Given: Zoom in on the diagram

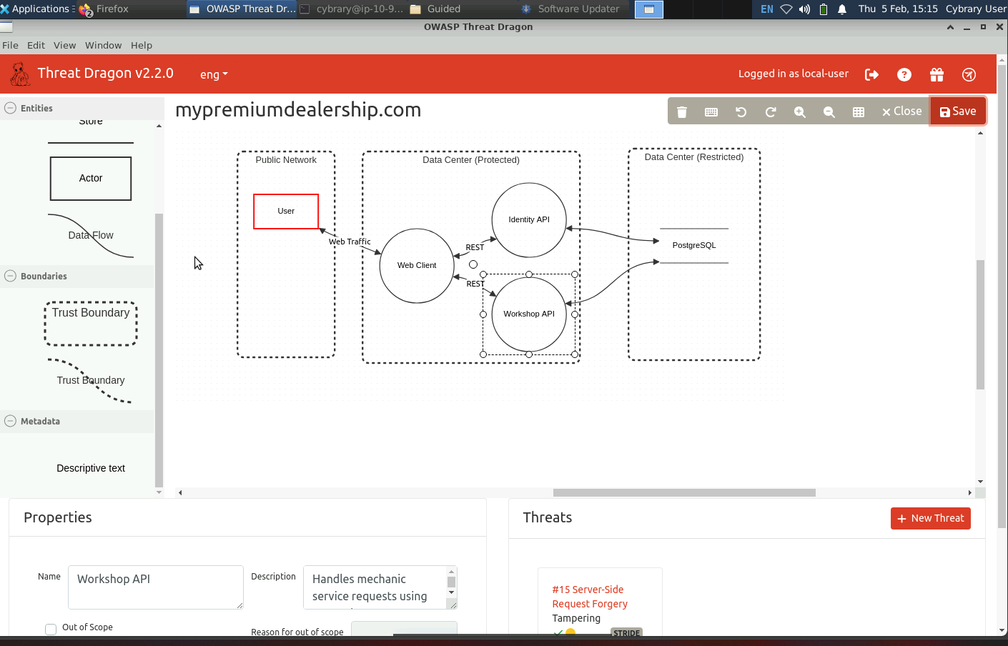Looking at the screenshot, I should 799,111.
